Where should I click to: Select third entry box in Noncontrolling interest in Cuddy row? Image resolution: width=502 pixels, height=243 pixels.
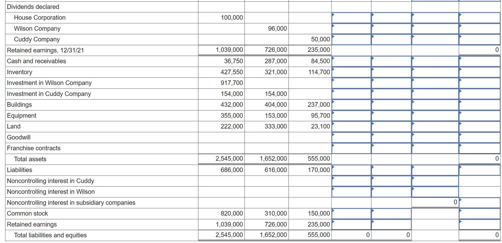[435, 181]
